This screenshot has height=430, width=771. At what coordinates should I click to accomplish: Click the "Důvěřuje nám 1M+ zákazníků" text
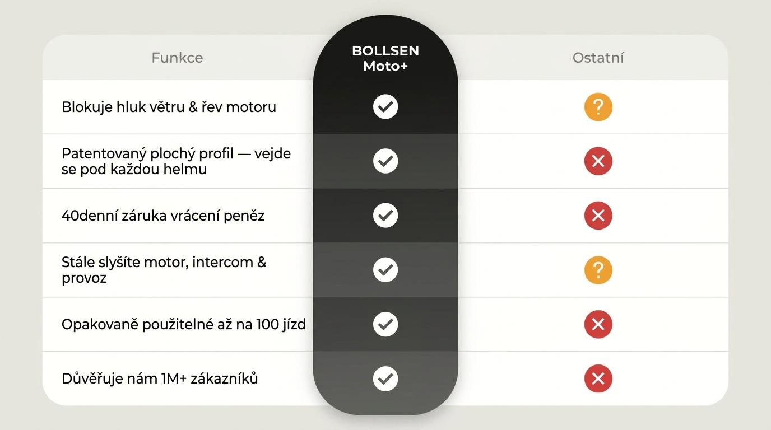pos(160,378)
